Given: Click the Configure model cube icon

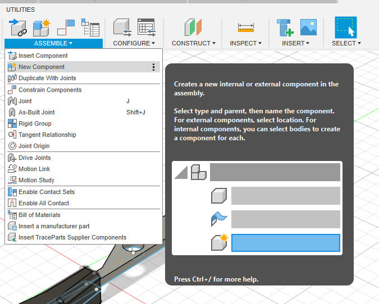Looking at the screenshot, I should (122, 27).
